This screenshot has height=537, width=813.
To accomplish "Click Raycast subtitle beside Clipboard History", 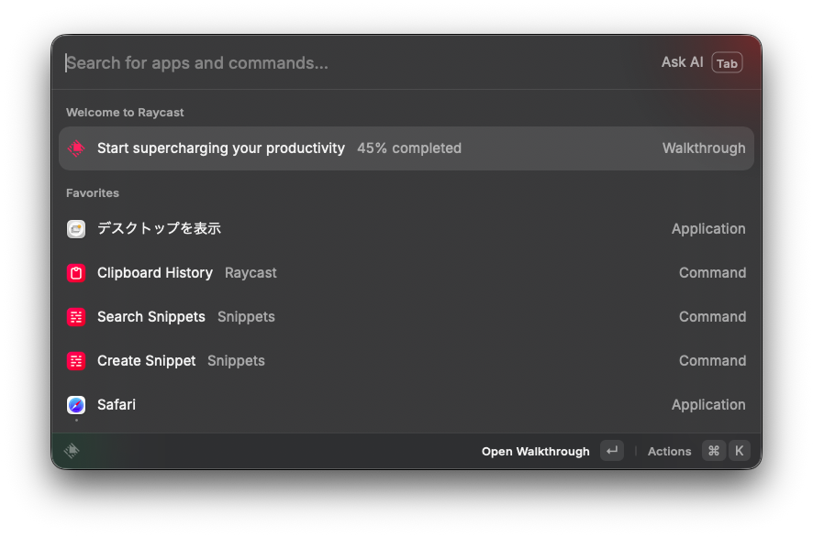I will click(x=251, y=273).
